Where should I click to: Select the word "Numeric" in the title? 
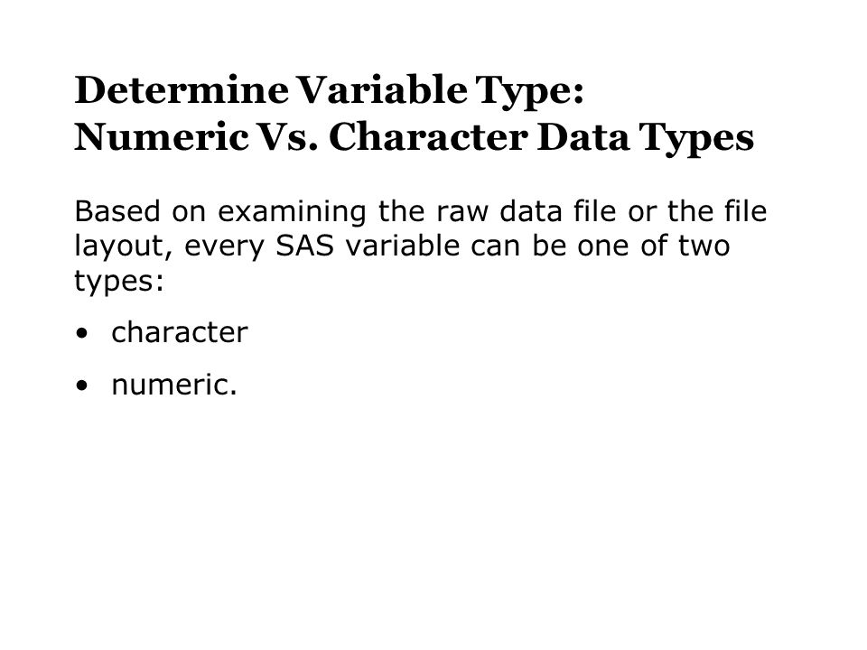click(x=161, y=137)
